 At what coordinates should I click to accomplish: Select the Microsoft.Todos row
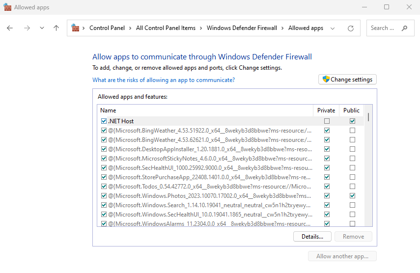pyautogui.click(x=230, y=187)
